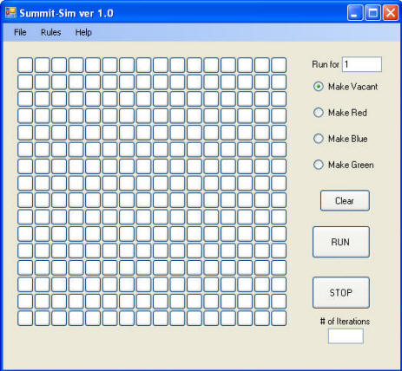Click the Clear button

pyautogui.click(x=345, y=200)
